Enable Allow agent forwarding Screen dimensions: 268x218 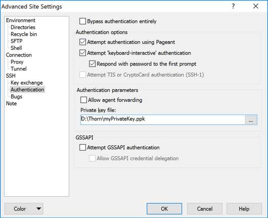point(84,100)
